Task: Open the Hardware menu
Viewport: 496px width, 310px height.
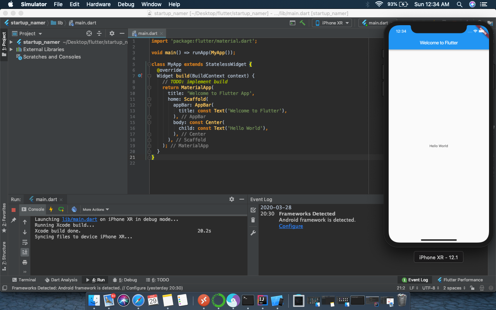Action: pyautogui.click(x=98, y=4)
